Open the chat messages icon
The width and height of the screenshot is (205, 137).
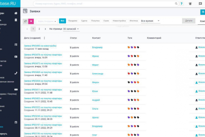[x=200, y=4]
